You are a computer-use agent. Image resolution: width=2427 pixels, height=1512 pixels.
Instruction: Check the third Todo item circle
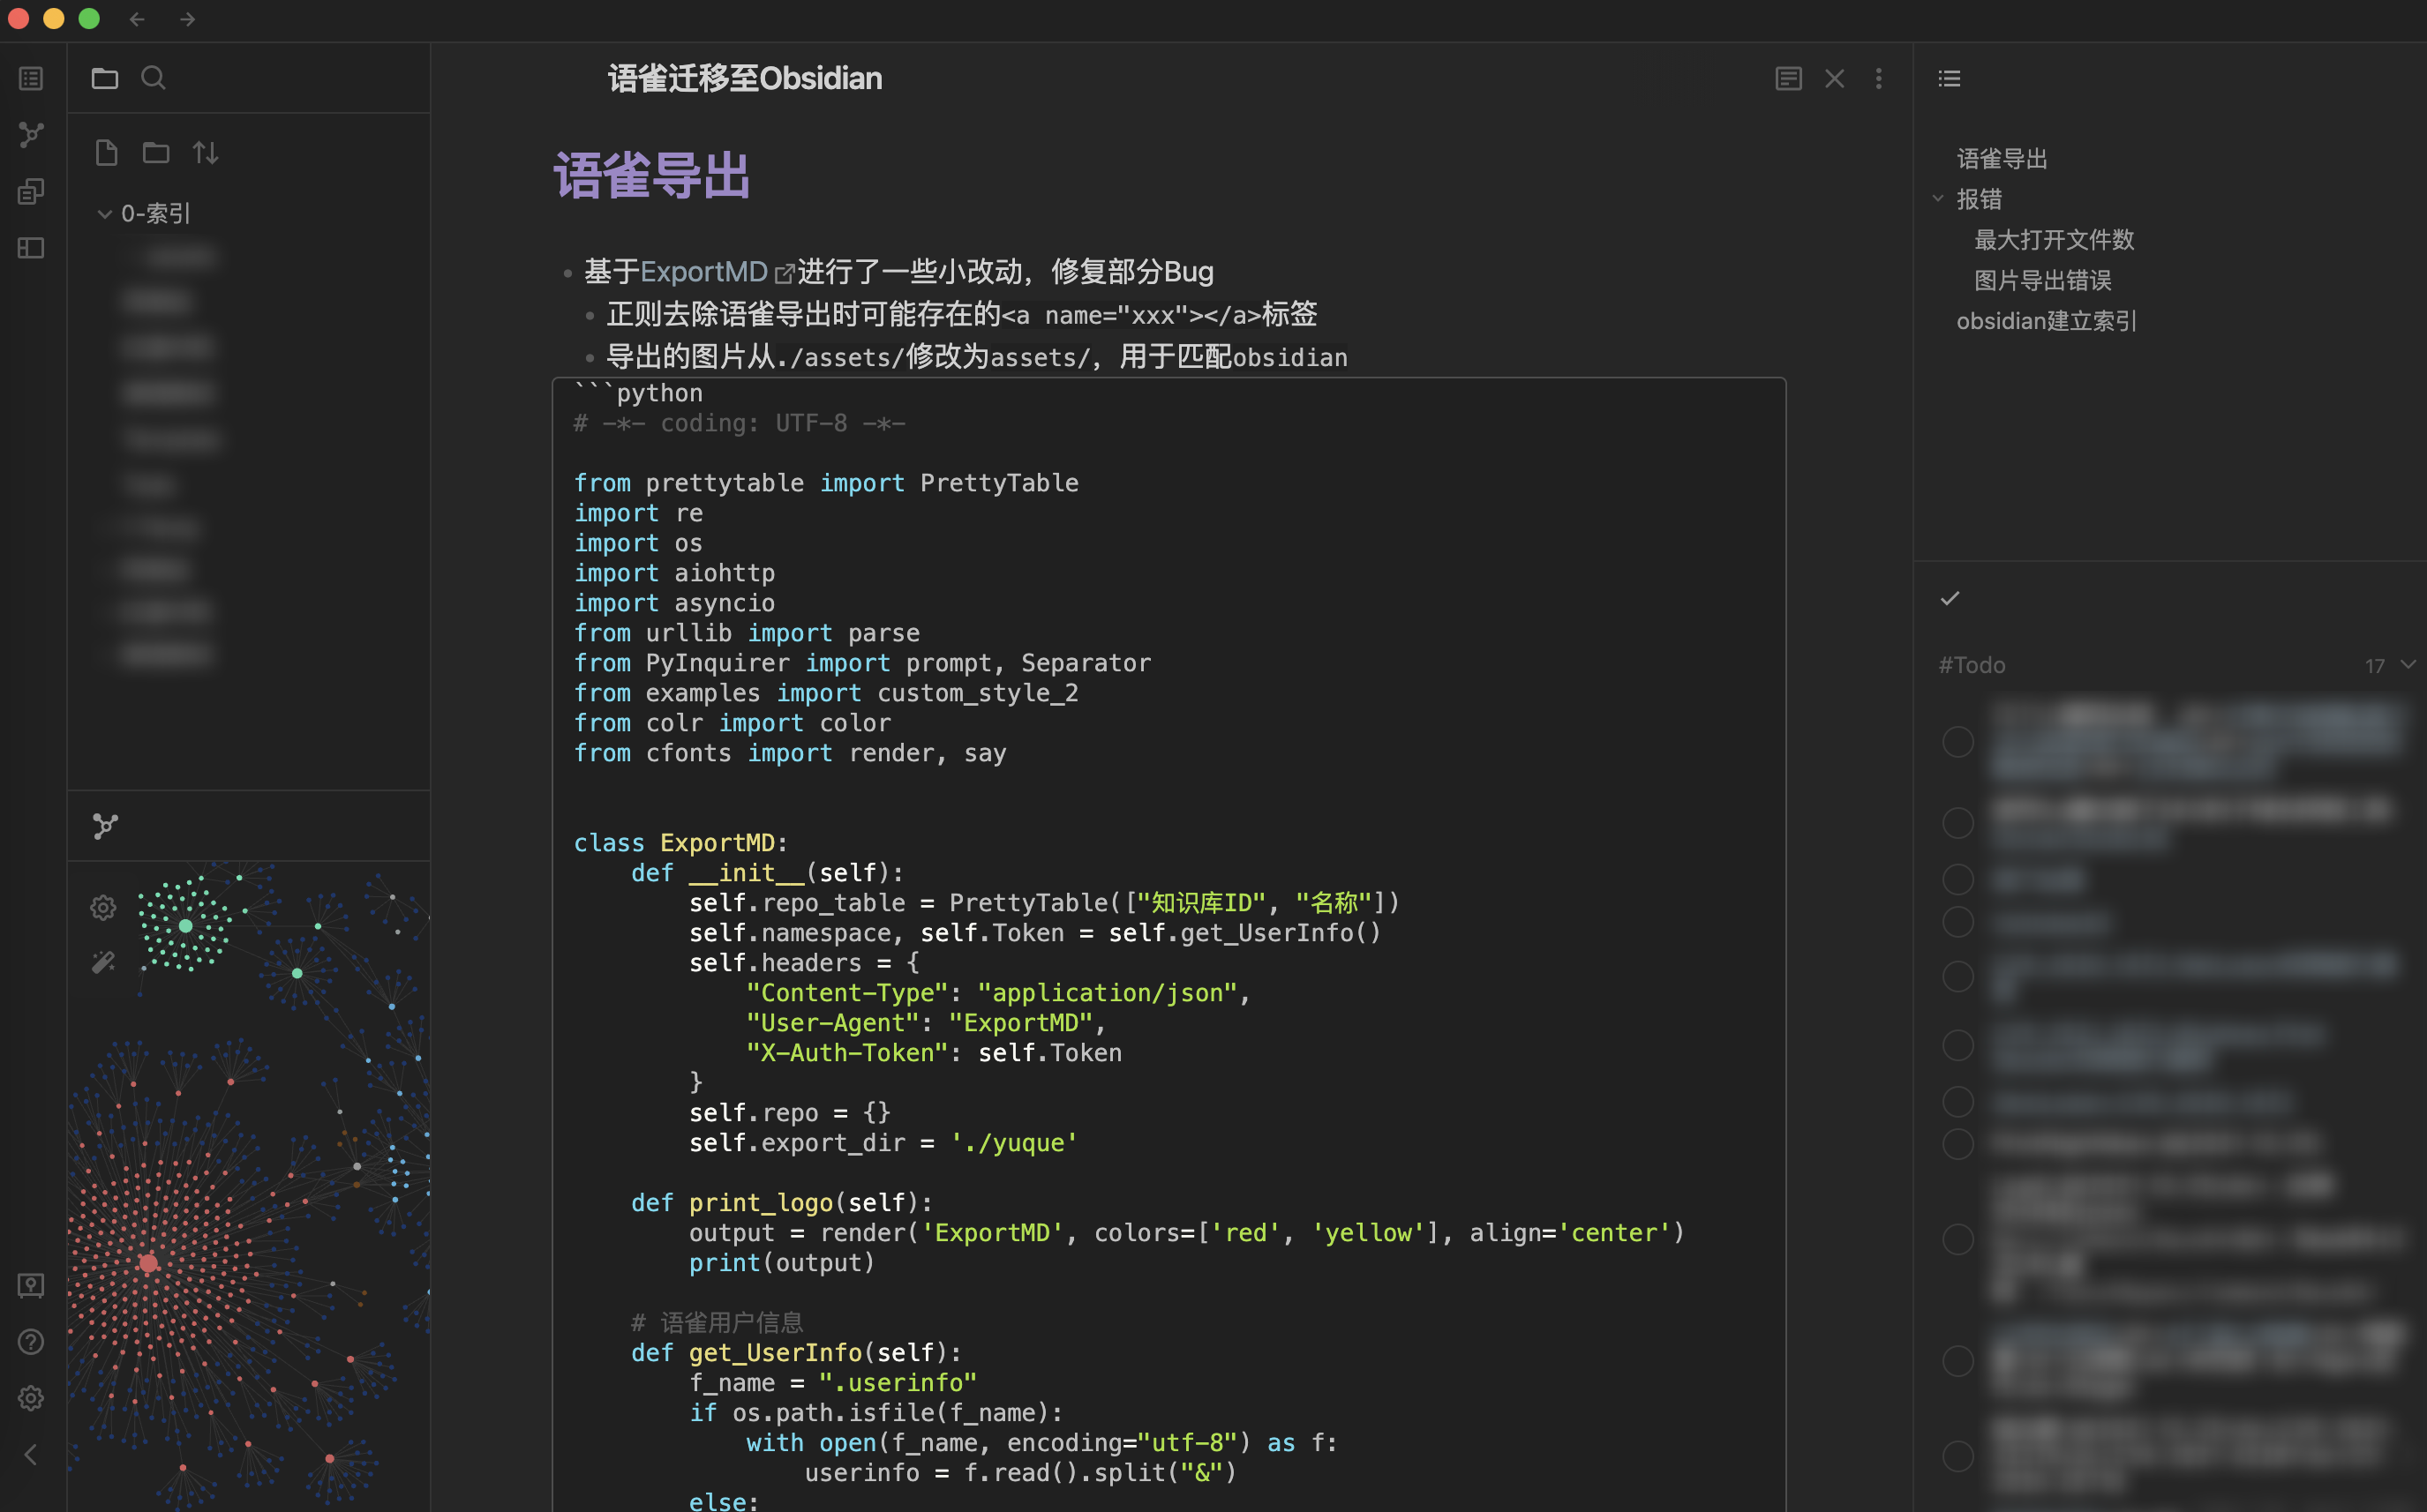1957,880
